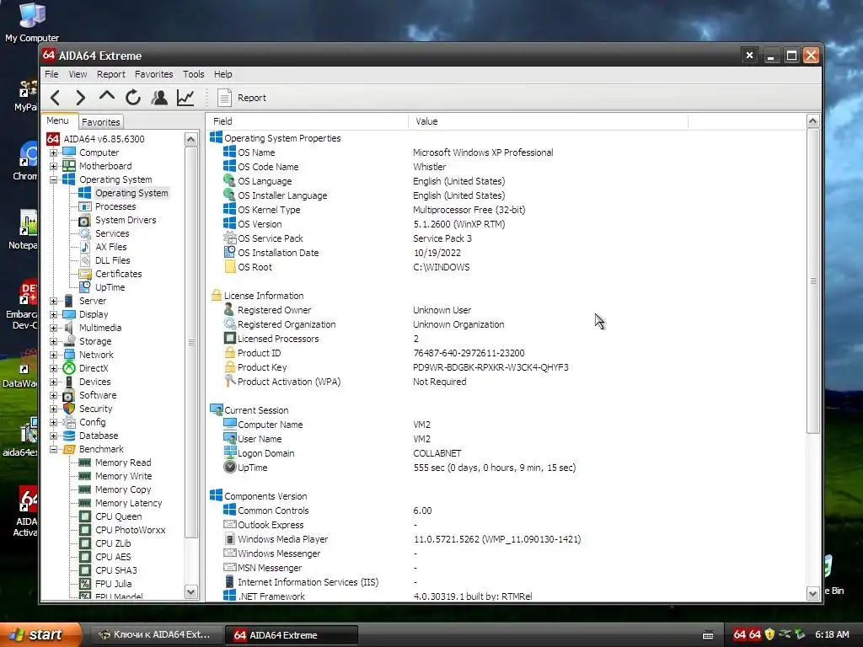The height and width of the screenshot is (647, 863).
Task: Click the graph chart toolbar icon
Action: [x=185, y=98]
